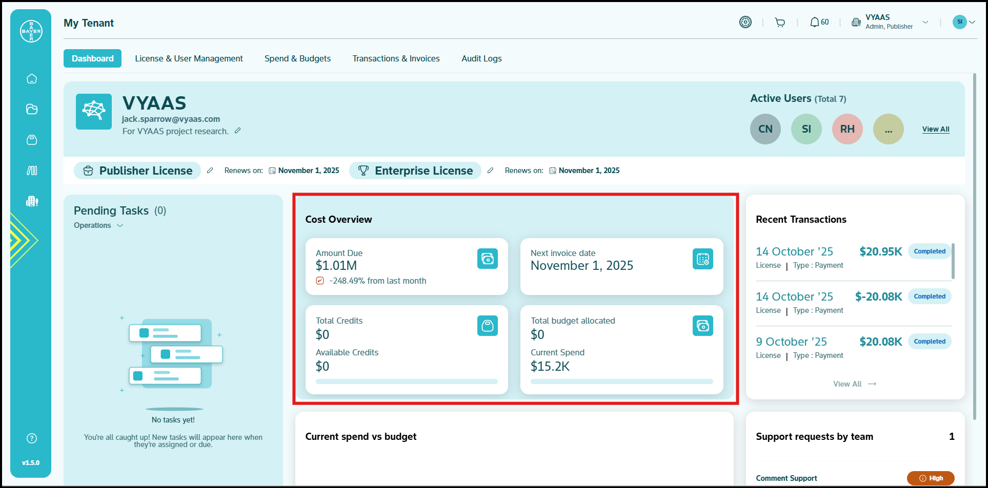988x488 pixels.
Task: Open the Audit Logs tab
Action: point(481,58)
